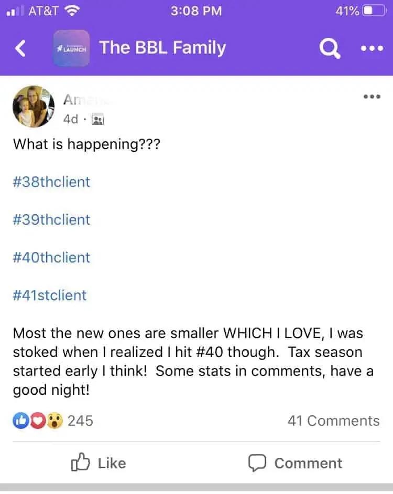Tap the red heart reaction icon
393x494 pixels.
tap(37, 421)
